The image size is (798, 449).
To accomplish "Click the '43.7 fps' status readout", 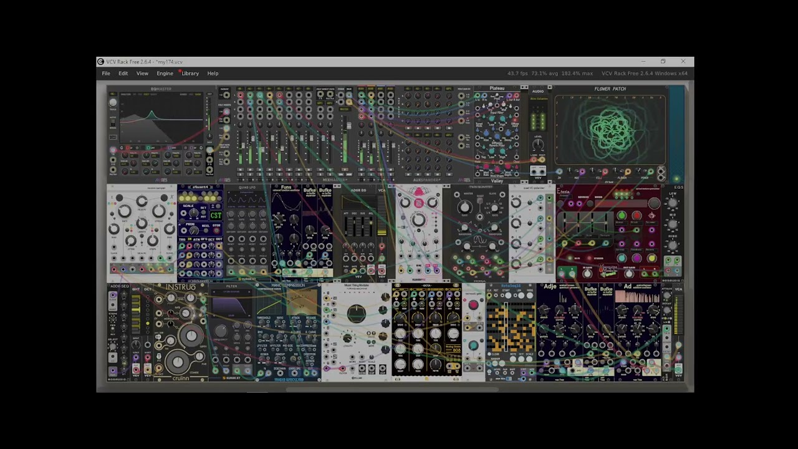I will [x=517, y=74].
